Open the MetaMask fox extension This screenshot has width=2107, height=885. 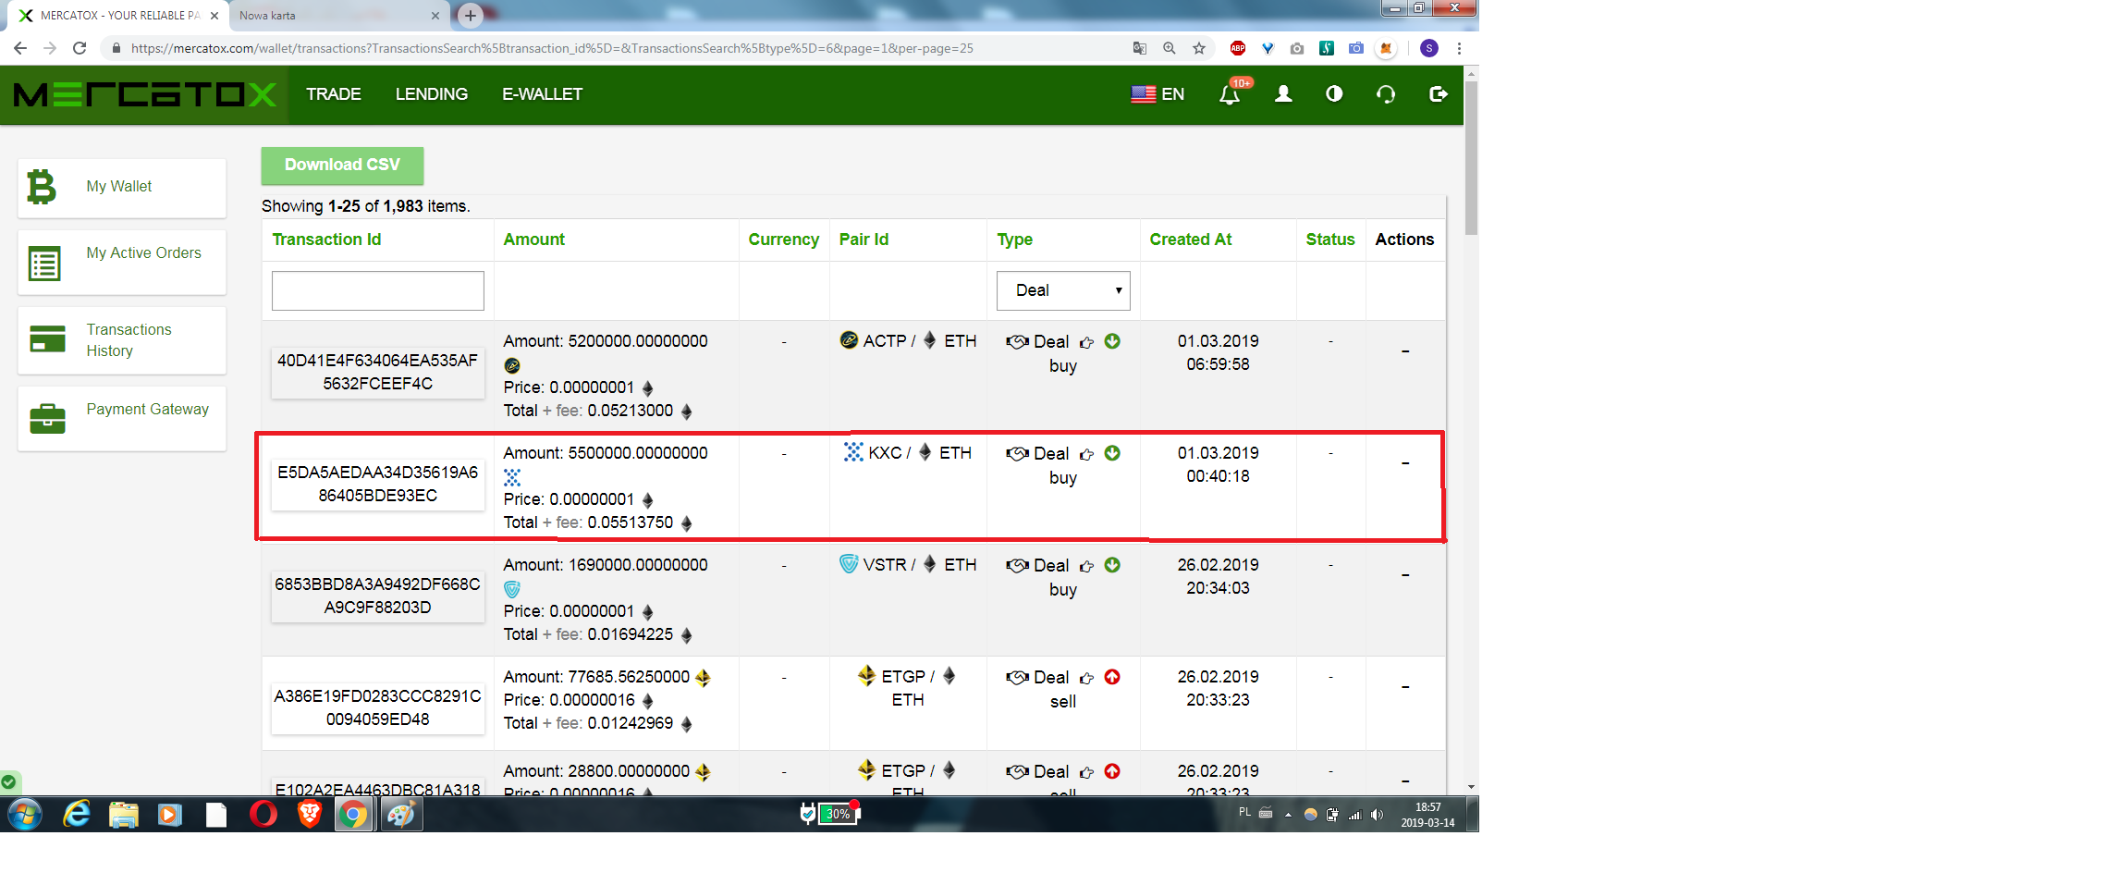click(x=1386, y=48)
